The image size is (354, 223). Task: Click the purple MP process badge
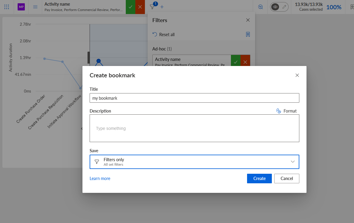pos(21,7)
